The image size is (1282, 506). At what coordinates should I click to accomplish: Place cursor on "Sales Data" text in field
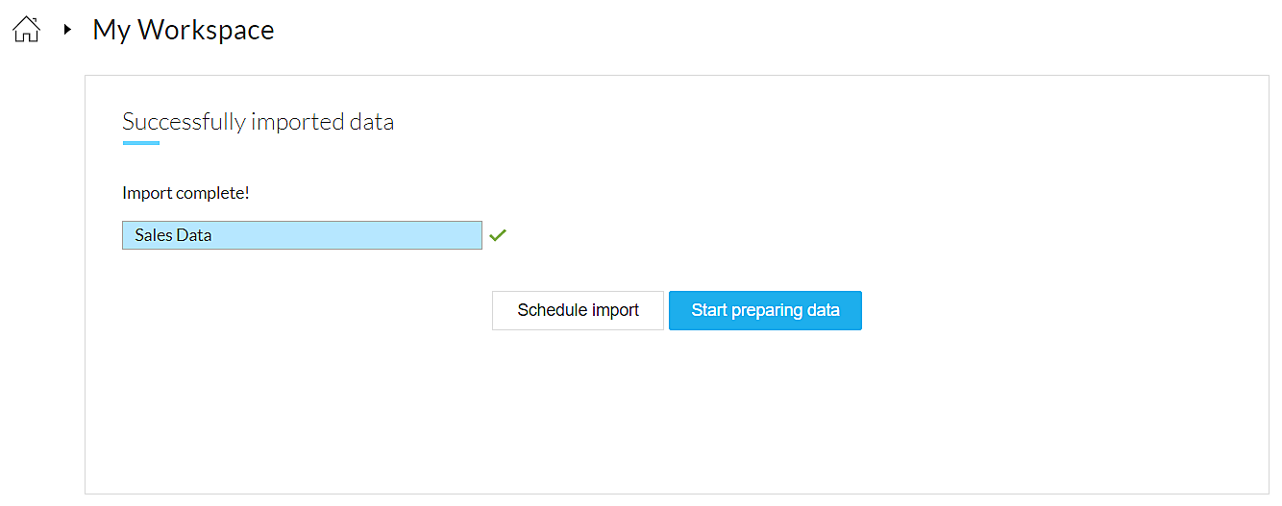[173, 235]
